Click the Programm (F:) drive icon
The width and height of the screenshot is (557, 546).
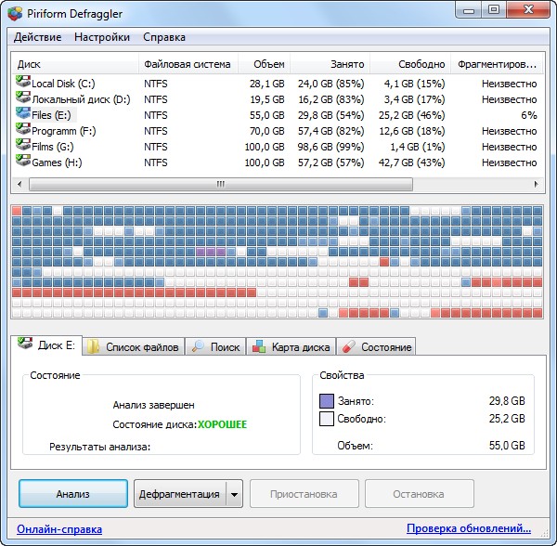[x=23, y=130]
